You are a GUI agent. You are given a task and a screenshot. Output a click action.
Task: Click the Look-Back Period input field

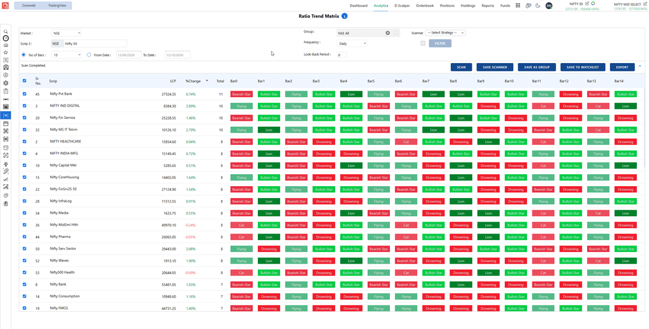(x=341, y=55)
